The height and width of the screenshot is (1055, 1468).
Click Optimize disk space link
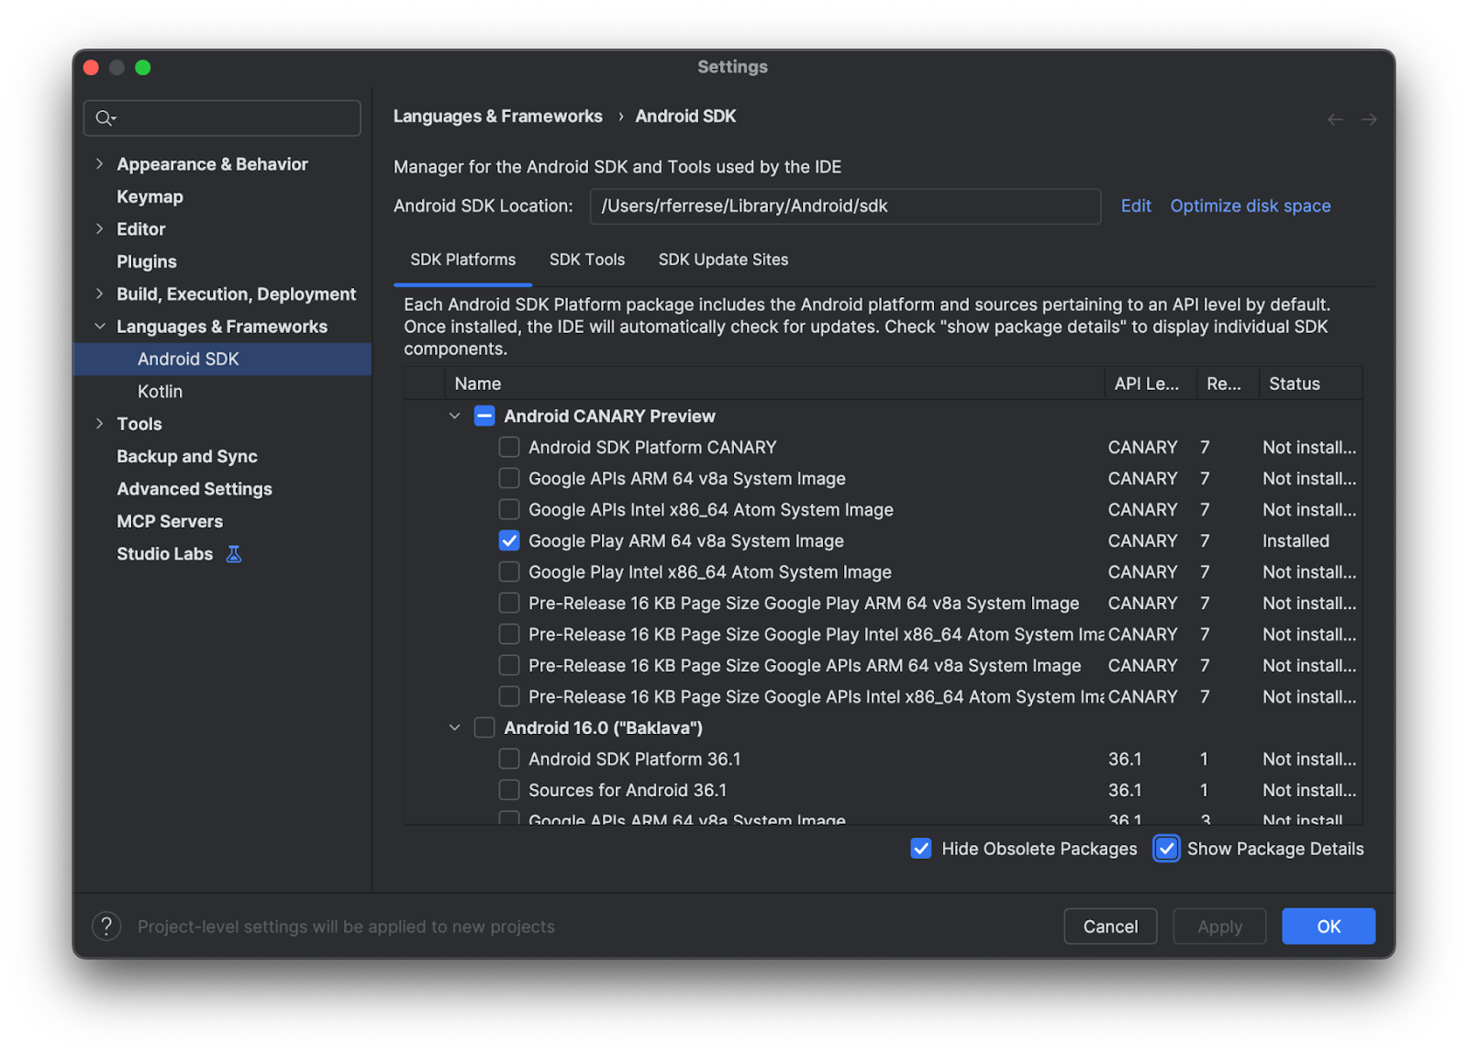(x=1250, y=206)
